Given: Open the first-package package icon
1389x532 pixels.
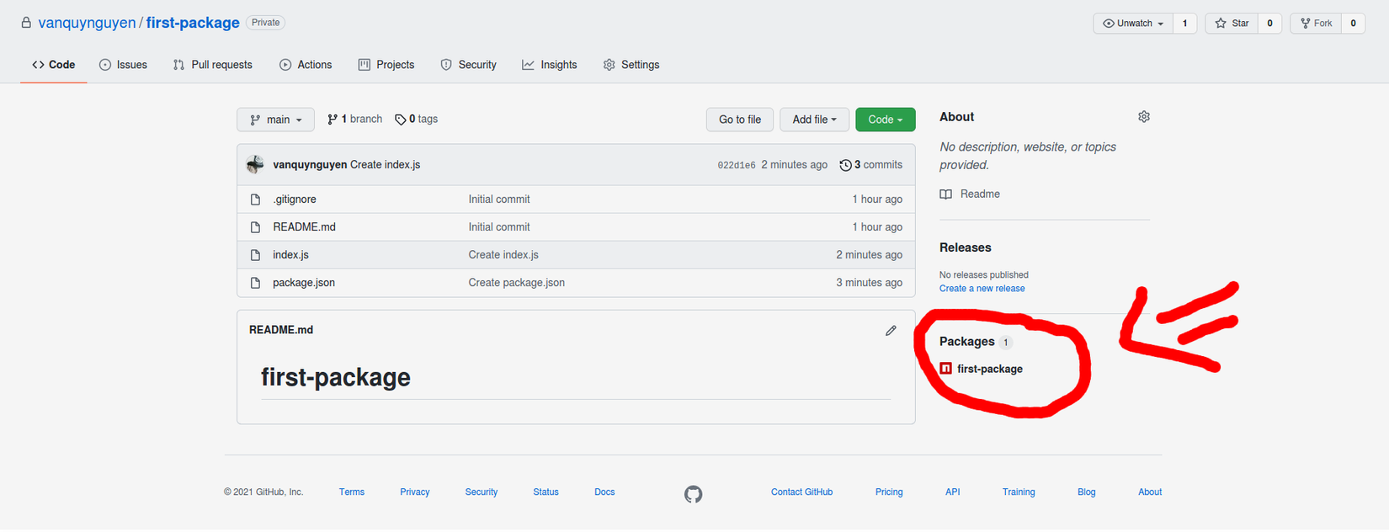Looking at the screenshot, I should (945, 369).
